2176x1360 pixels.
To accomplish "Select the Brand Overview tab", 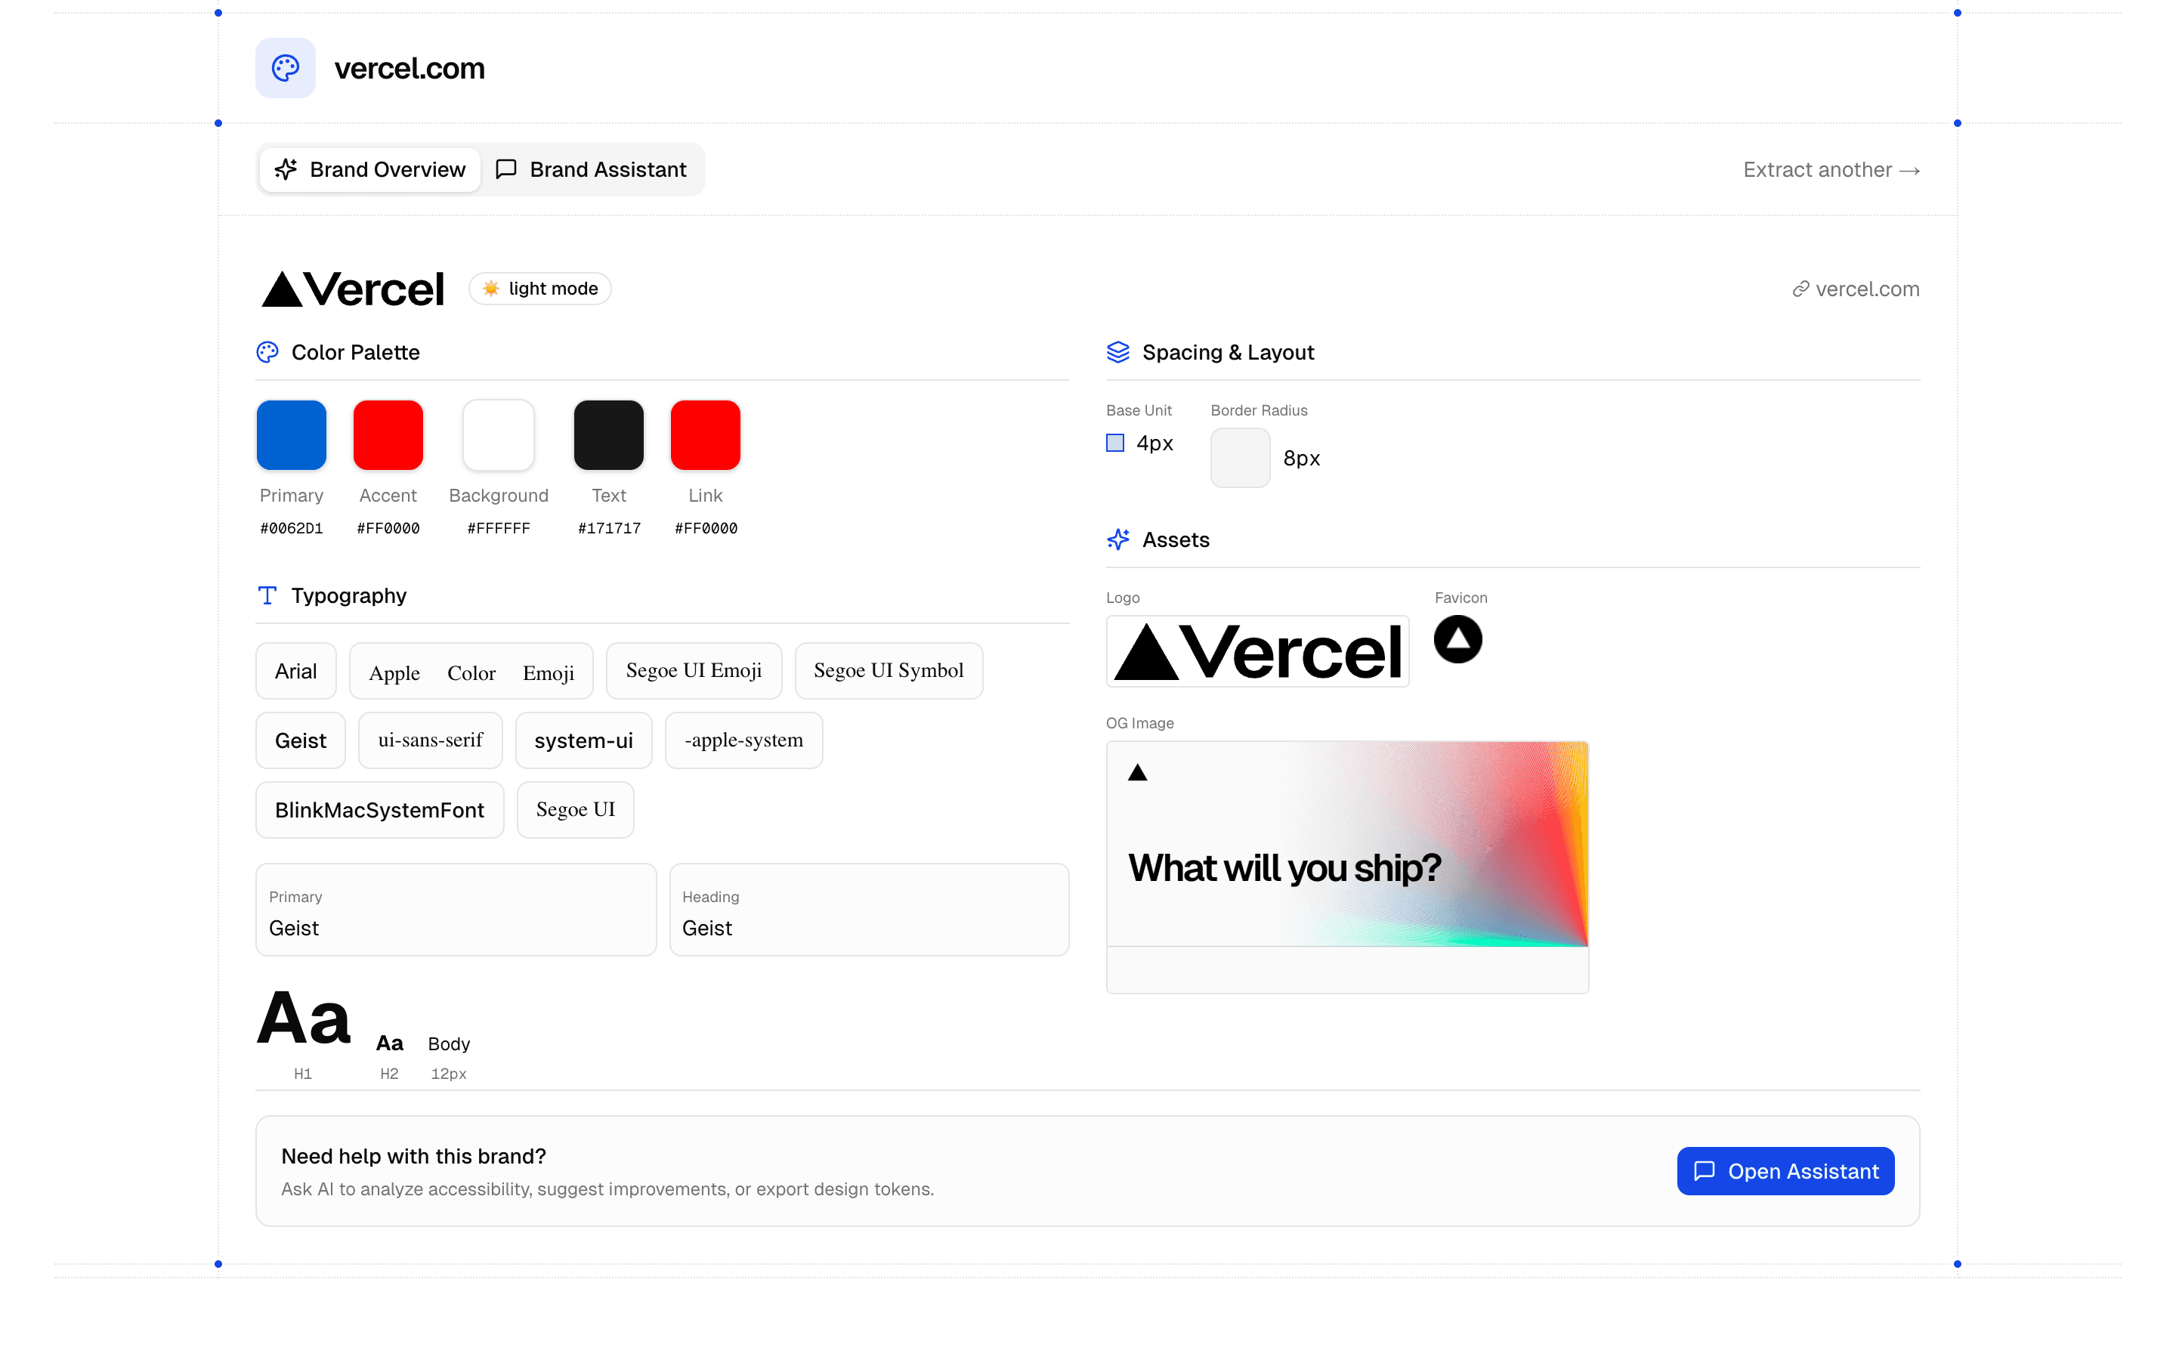I will (x=369, y=169).
